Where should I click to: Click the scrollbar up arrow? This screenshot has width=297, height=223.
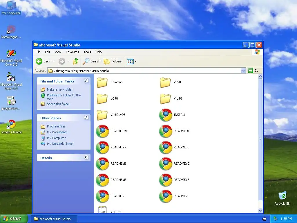coord(260,76)
